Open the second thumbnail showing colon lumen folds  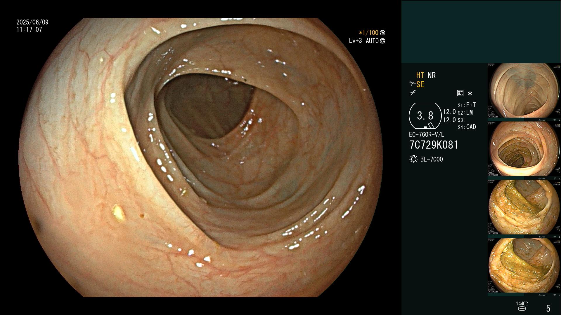click(524, 149)
